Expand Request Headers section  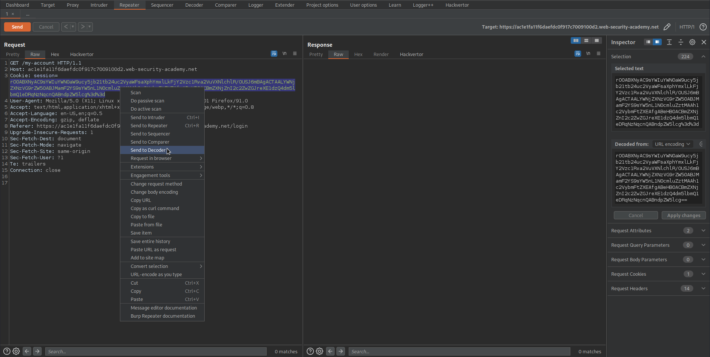pos(703,288)
